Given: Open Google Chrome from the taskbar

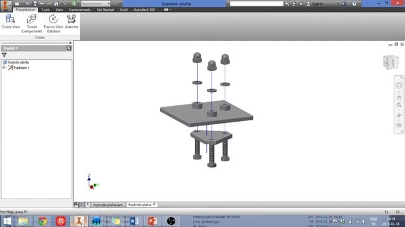Looking at the screenshot, I should (42, 221).
